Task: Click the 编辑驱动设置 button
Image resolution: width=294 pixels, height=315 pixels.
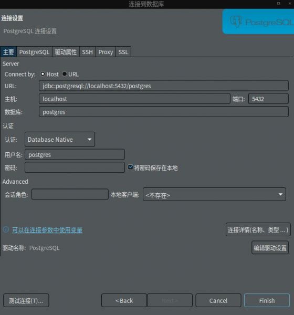Action: coord(270,247)
